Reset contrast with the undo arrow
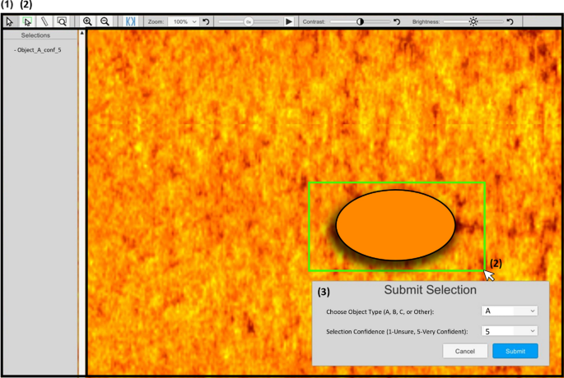 [397, 21]
